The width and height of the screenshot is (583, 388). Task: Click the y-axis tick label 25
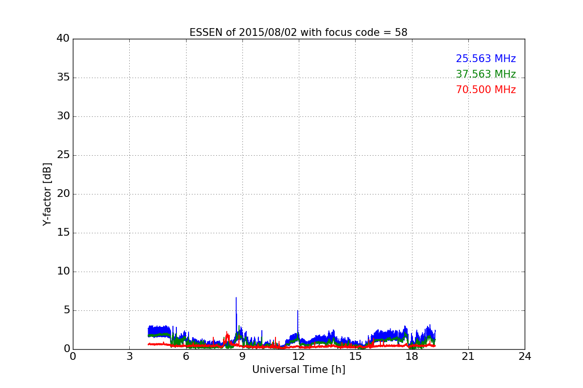63,155
